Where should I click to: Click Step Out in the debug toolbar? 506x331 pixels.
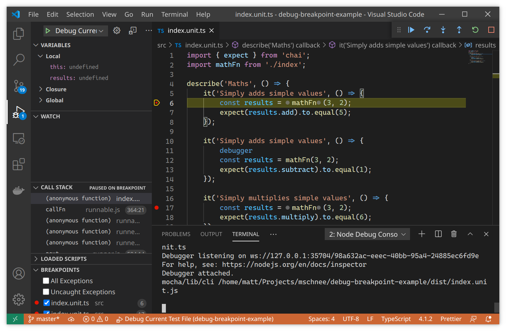459,30
